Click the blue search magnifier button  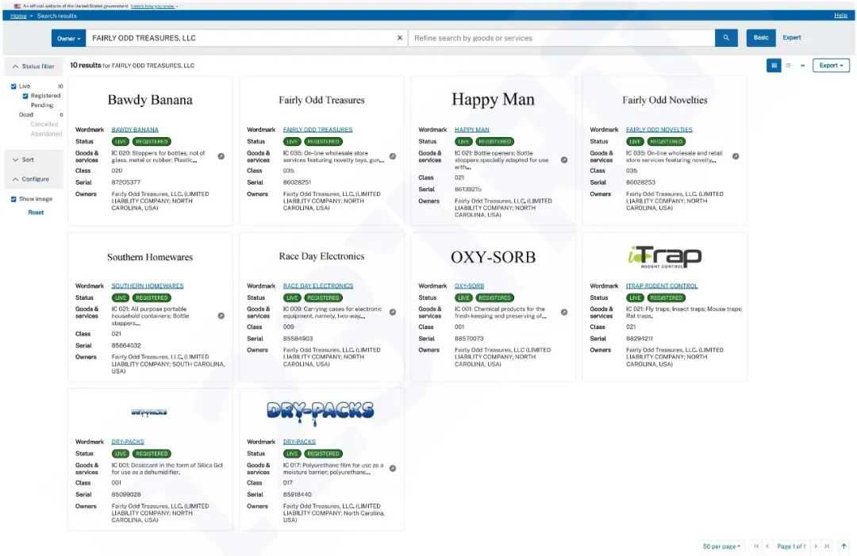726,38
